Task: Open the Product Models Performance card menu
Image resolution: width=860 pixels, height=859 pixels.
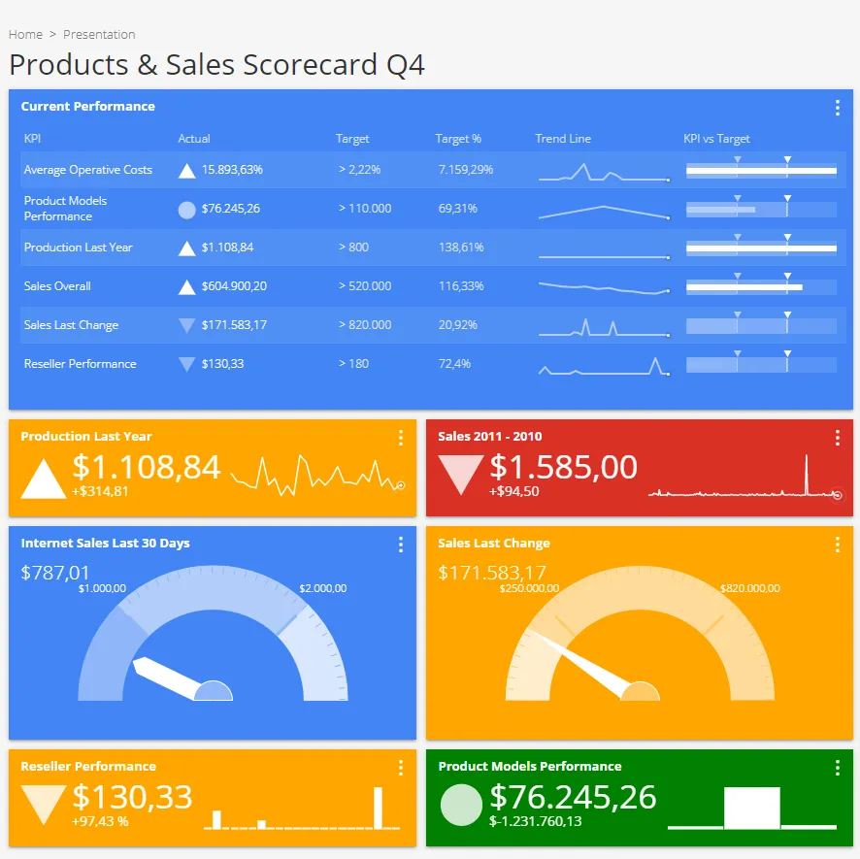Action: (x=837, y=768)
